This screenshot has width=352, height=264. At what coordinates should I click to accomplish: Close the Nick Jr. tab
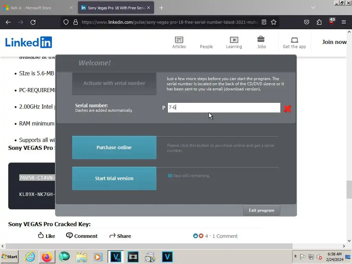click(71, 8)
